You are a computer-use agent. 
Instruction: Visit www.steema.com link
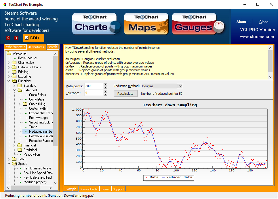[257, 37]
